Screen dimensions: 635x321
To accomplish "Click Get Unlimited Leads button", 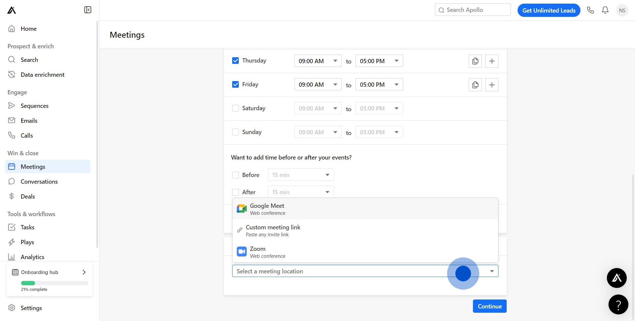I will [549, 10].
